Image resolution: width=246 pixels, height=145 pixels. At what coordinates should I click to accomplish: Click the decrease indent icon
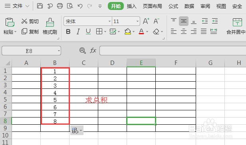coord(205,21)
